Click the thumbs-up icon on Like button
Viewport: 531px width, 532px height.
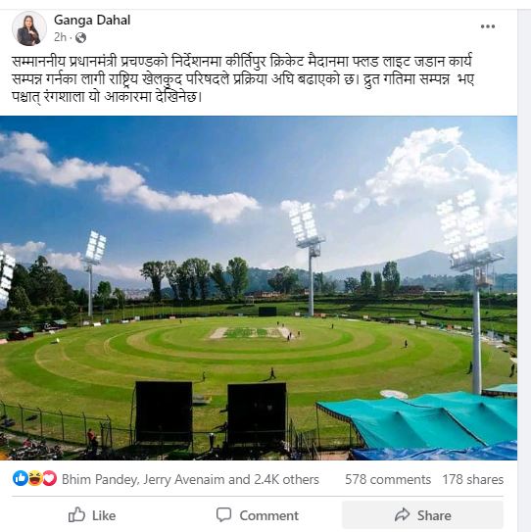coord(76,514)
